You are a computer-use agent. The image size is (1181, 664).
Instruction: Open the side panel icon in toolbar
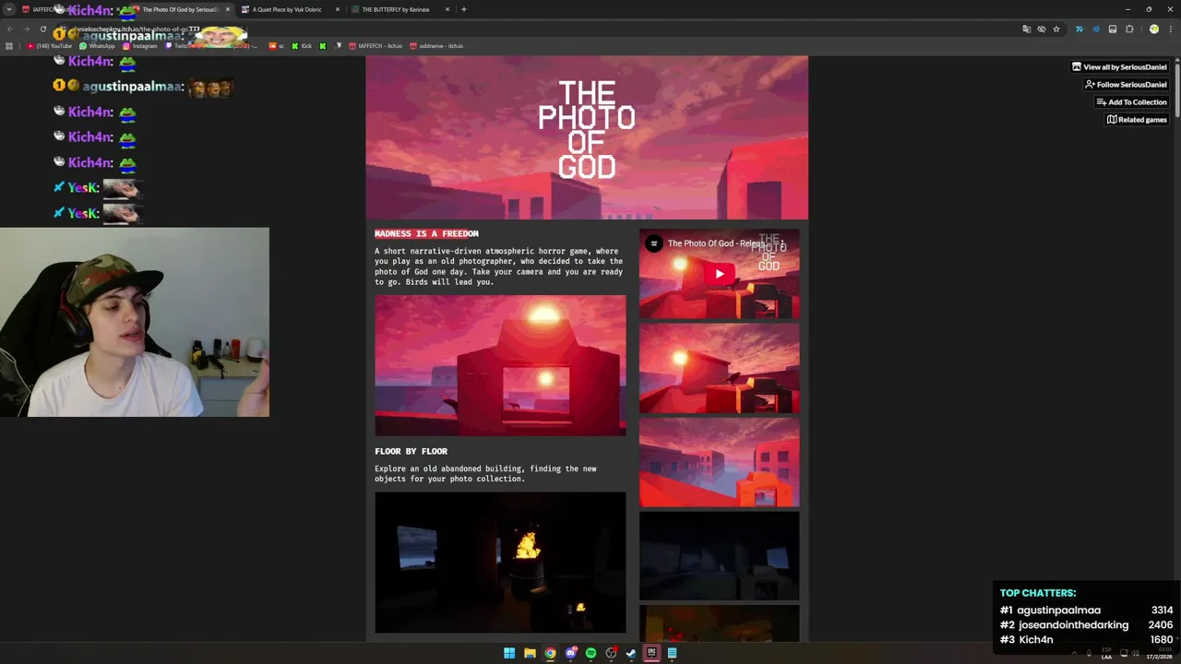click(x=1113, y=29)
